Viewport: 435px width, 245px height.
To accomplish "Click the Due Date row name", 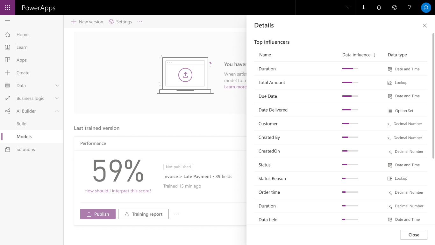I will coord(268,96).
